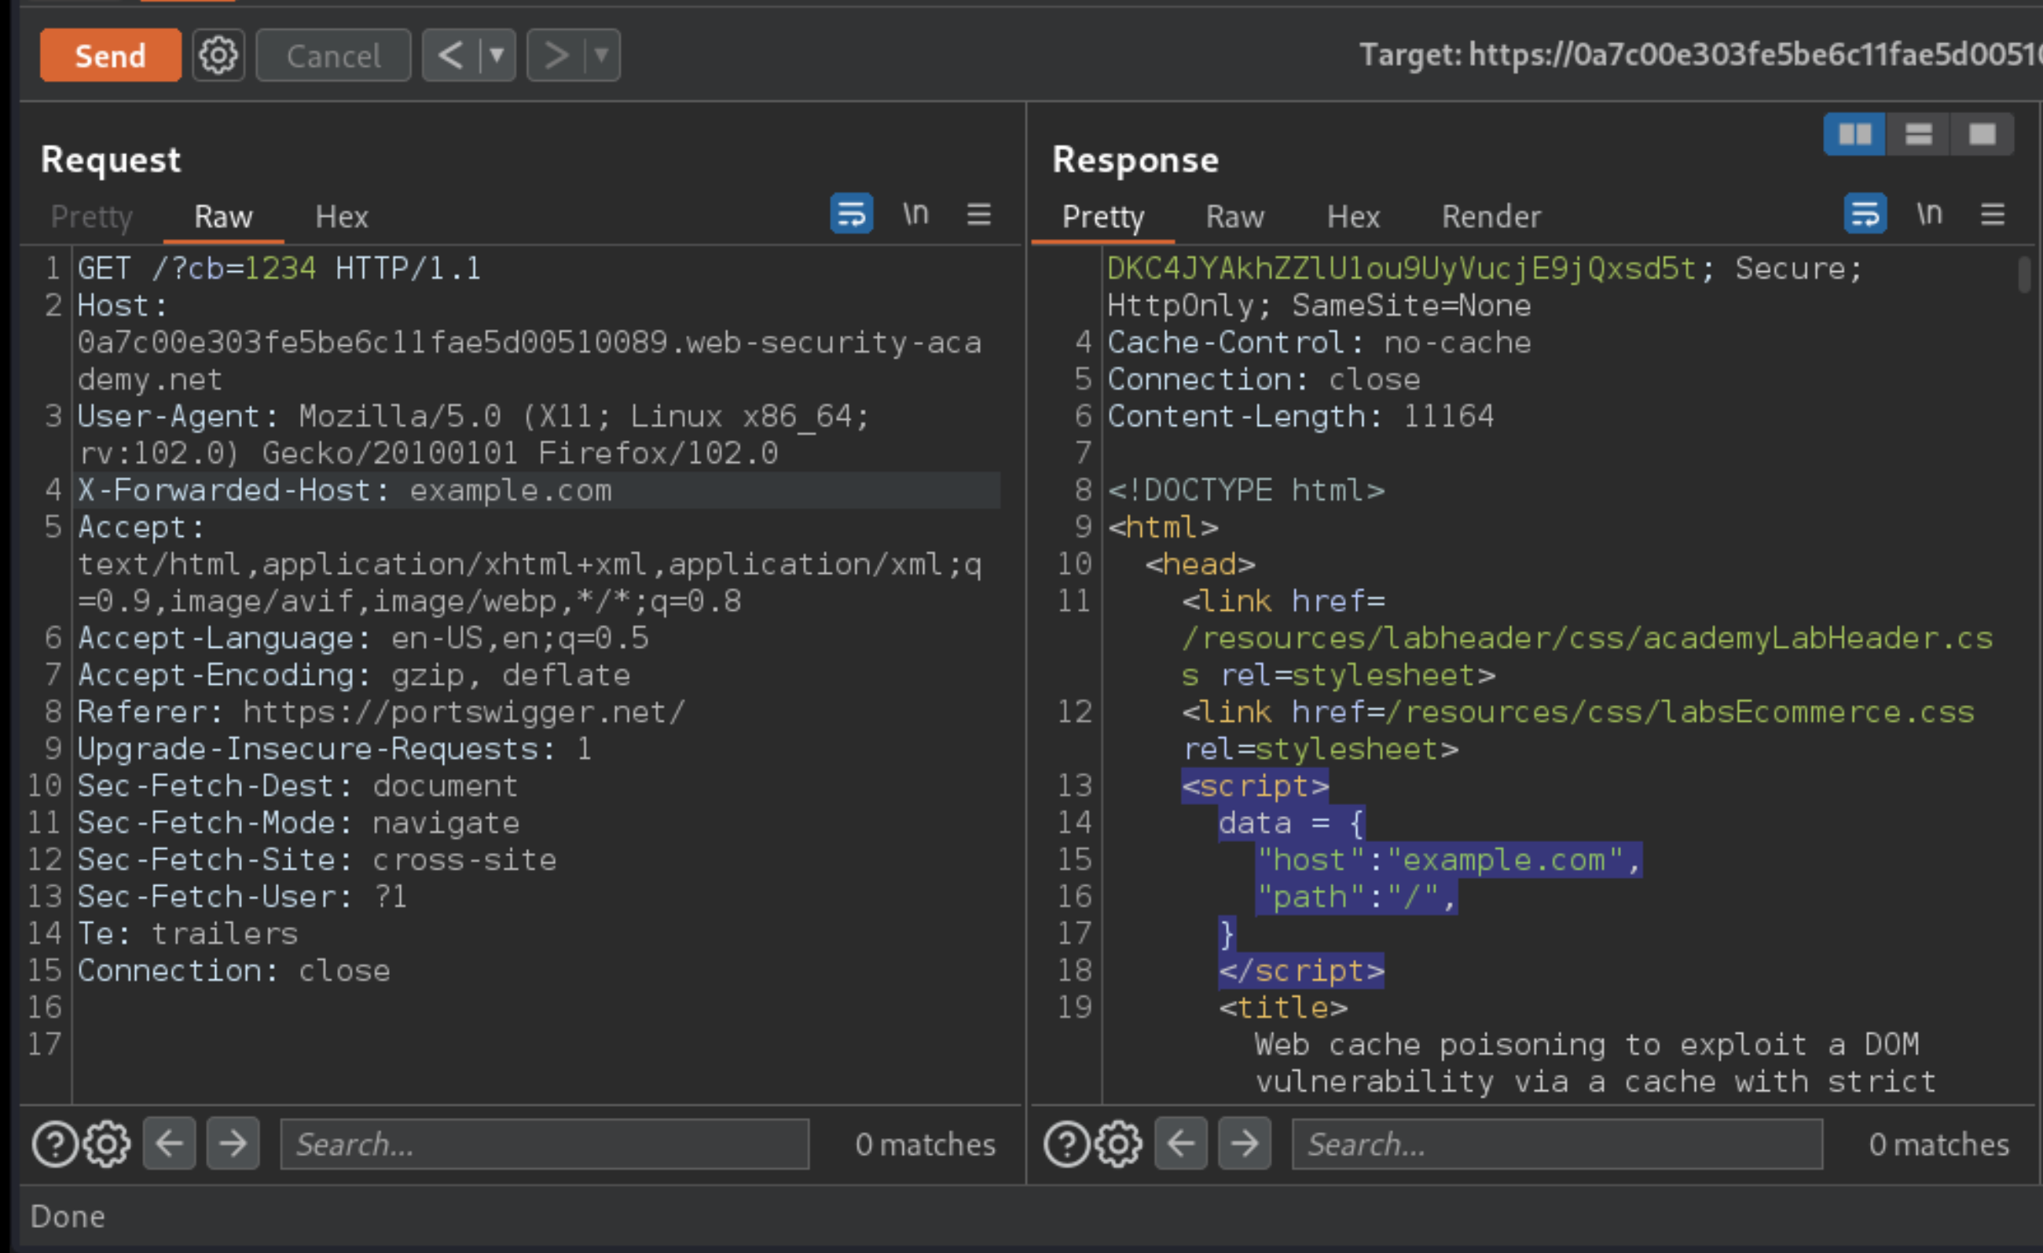Viewport: 2043px width, 1253px height.
Task: Open Request search settings gear
Action: [x=107, y=1144]
